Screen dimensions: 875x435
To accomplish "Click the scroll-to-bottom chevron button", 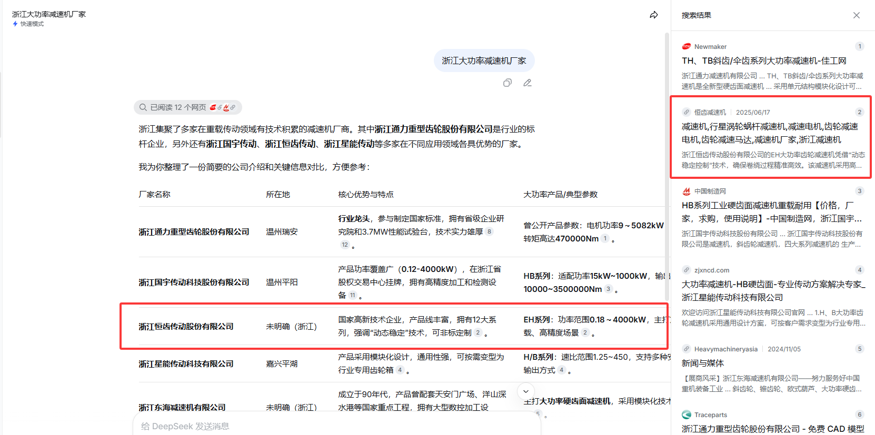I will 525,391.
